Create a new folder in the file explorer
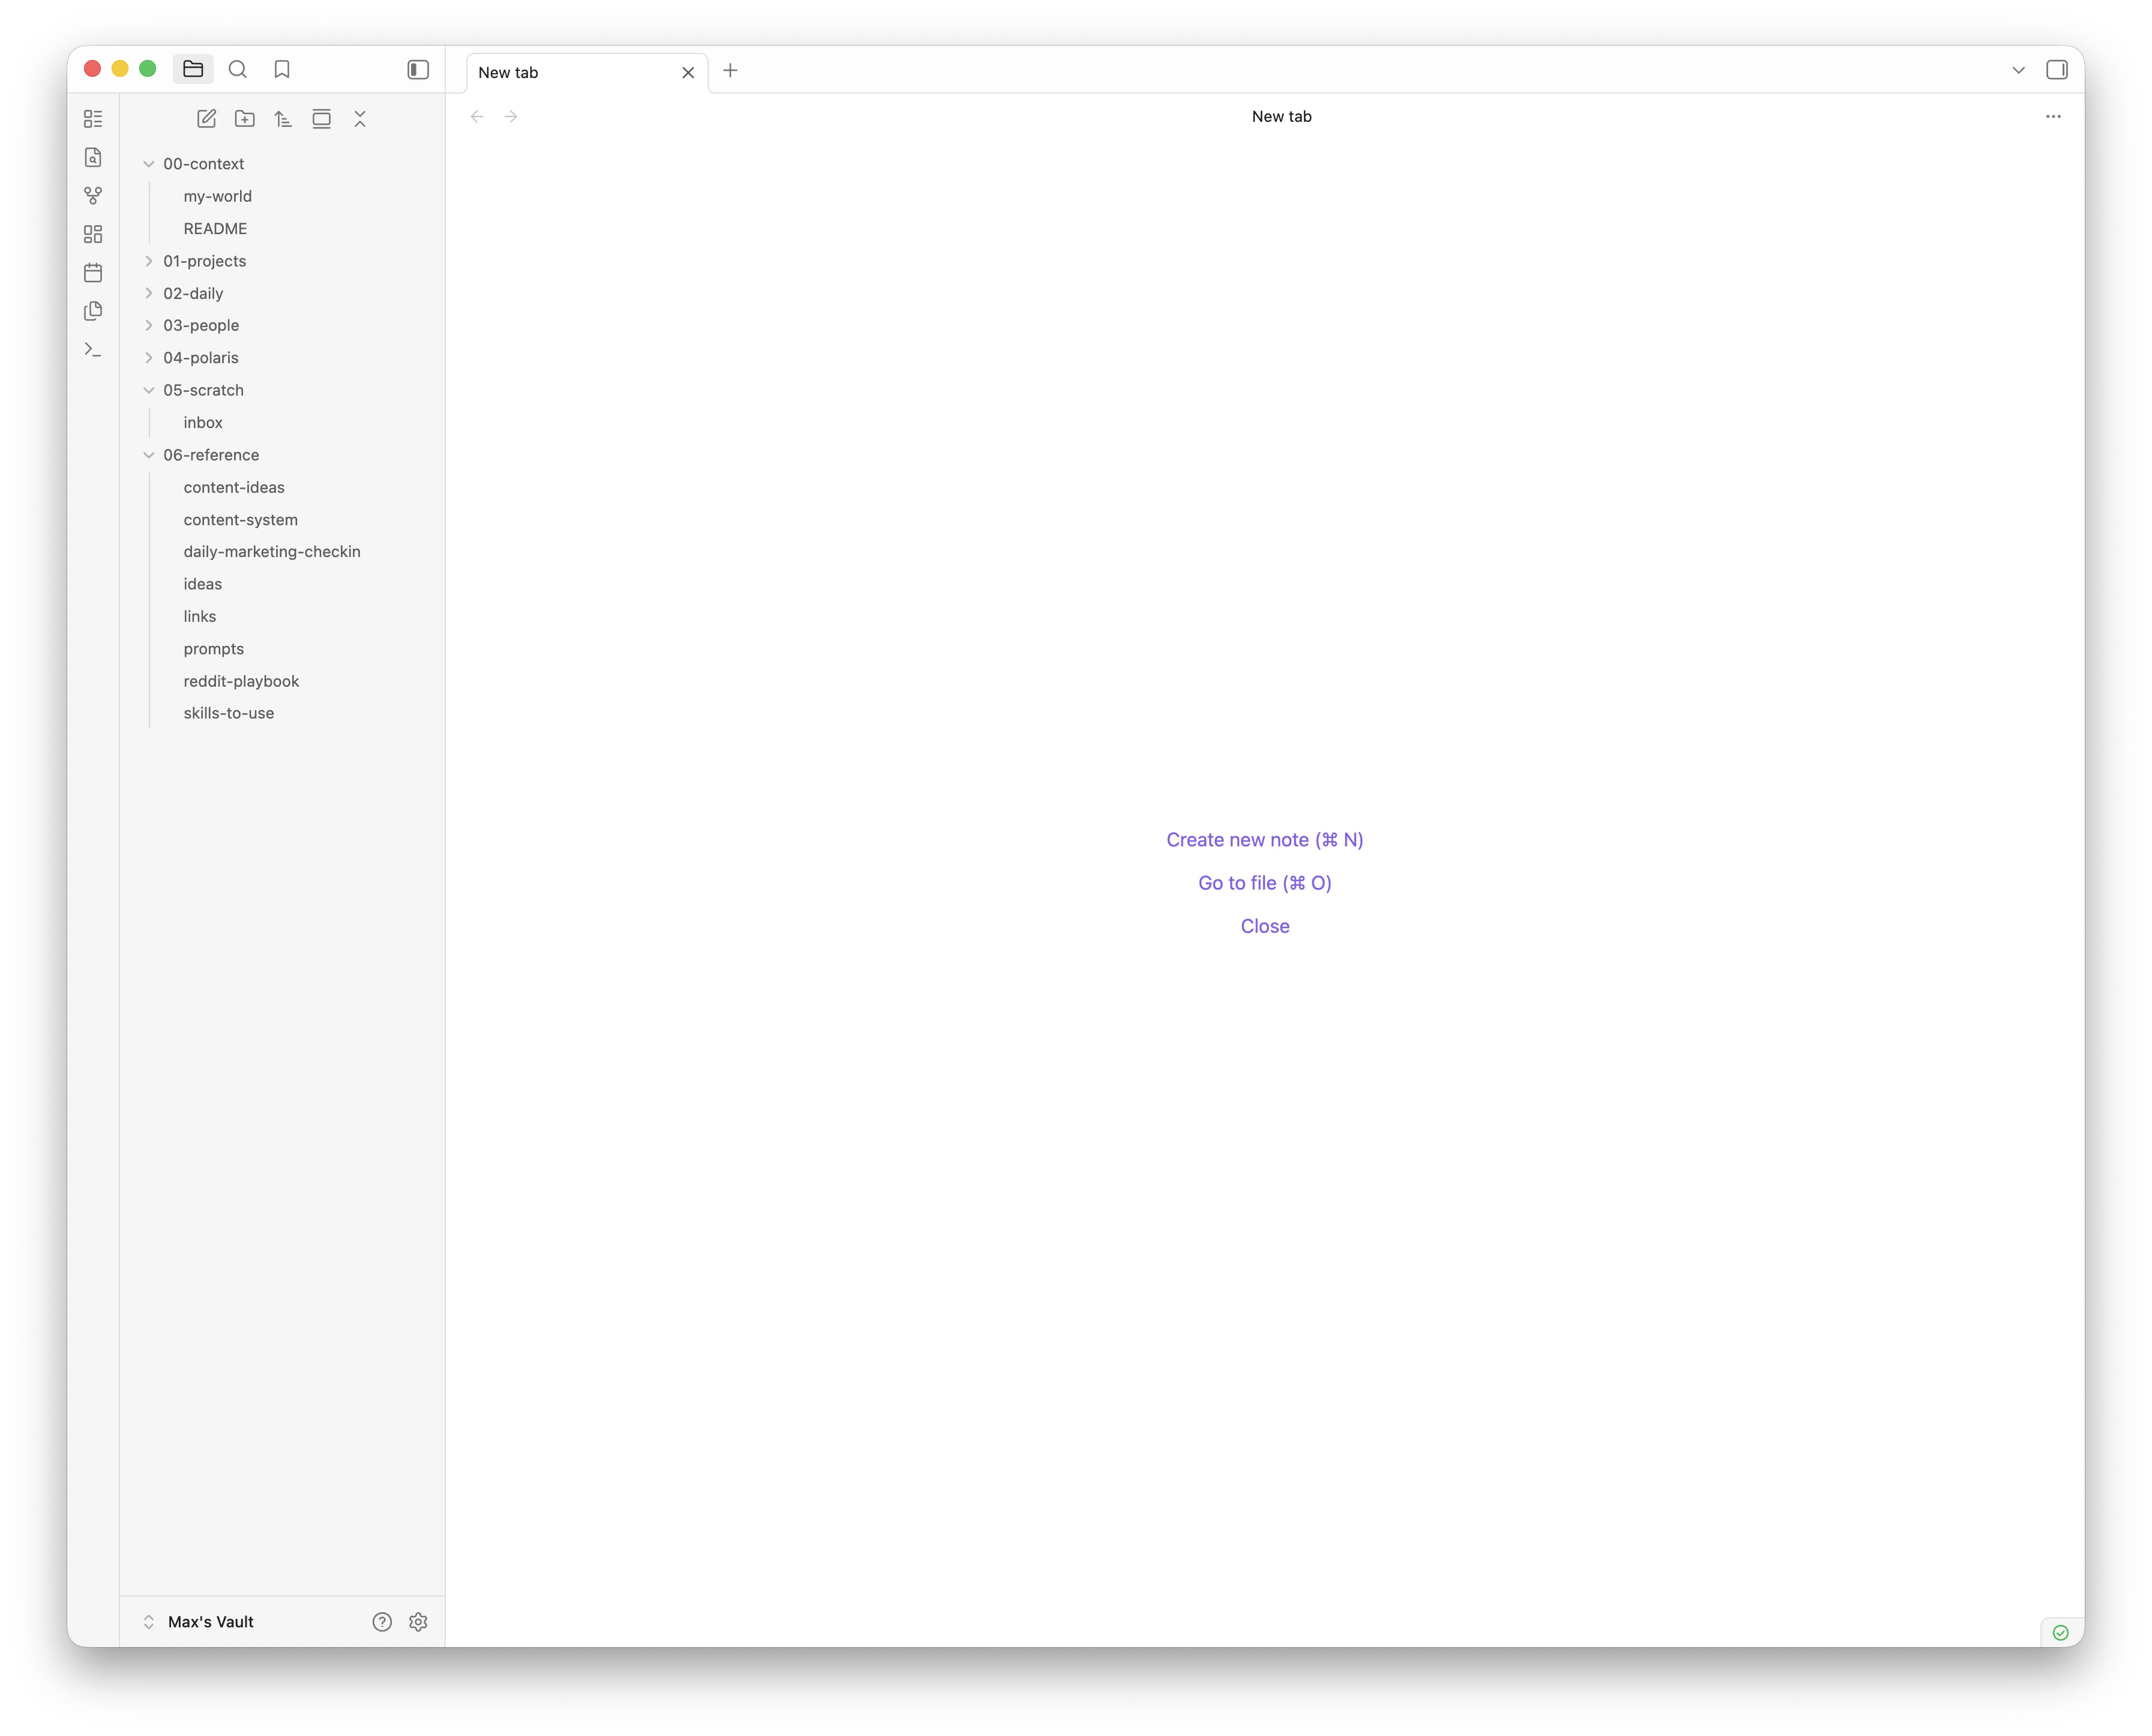 [245, 118]
